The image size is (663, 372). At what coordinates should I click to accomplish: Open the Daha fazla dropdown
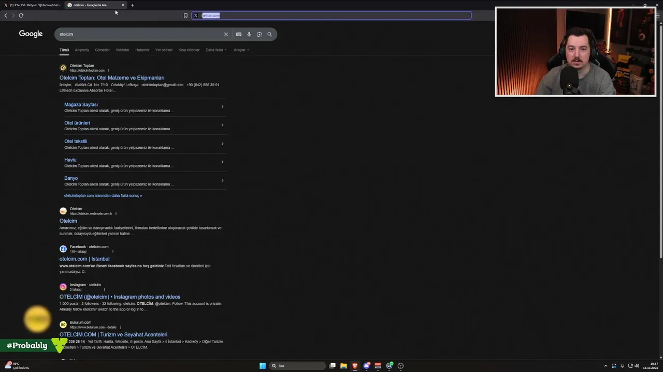[x=216, y=50]
